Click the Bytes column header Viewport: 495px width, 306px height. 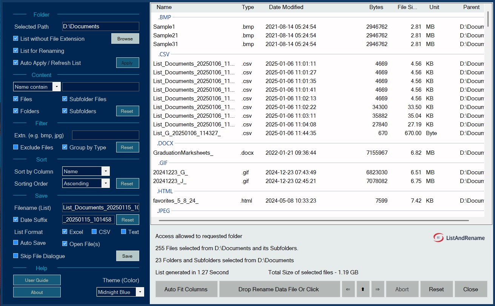376,7
